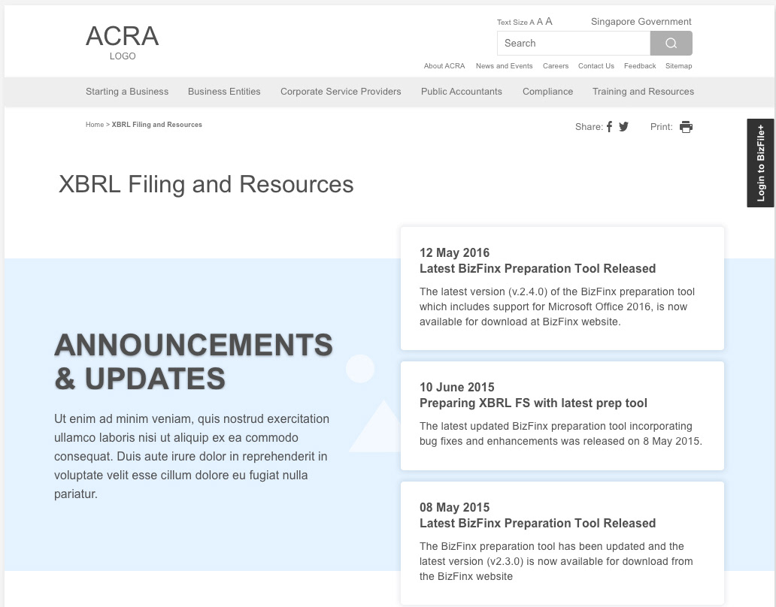Open the Singapore Government link
Viewport: 776px width, 607px height.
click(641, 21)
